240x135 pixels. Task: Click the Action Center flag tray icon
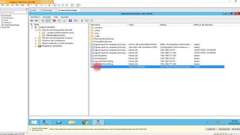pos(213,122)
